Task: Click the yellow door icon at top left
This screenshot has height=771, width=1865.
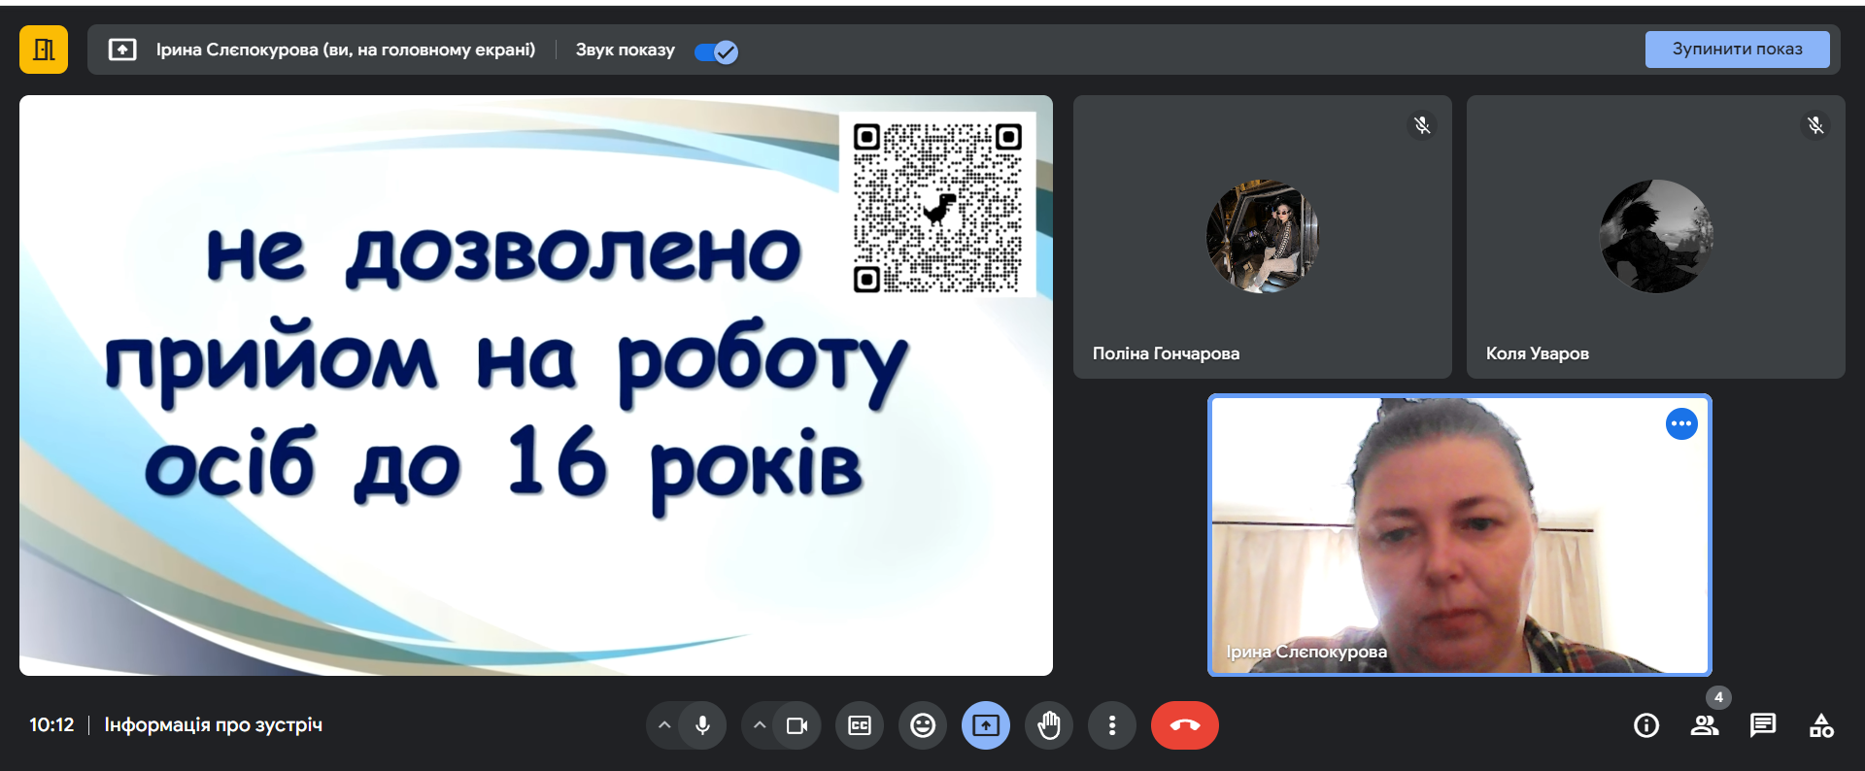Action: 44,50
